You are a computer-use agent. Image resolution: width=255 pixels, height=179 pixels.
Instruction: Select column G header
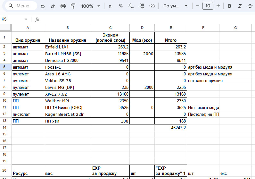pos(235,28)
